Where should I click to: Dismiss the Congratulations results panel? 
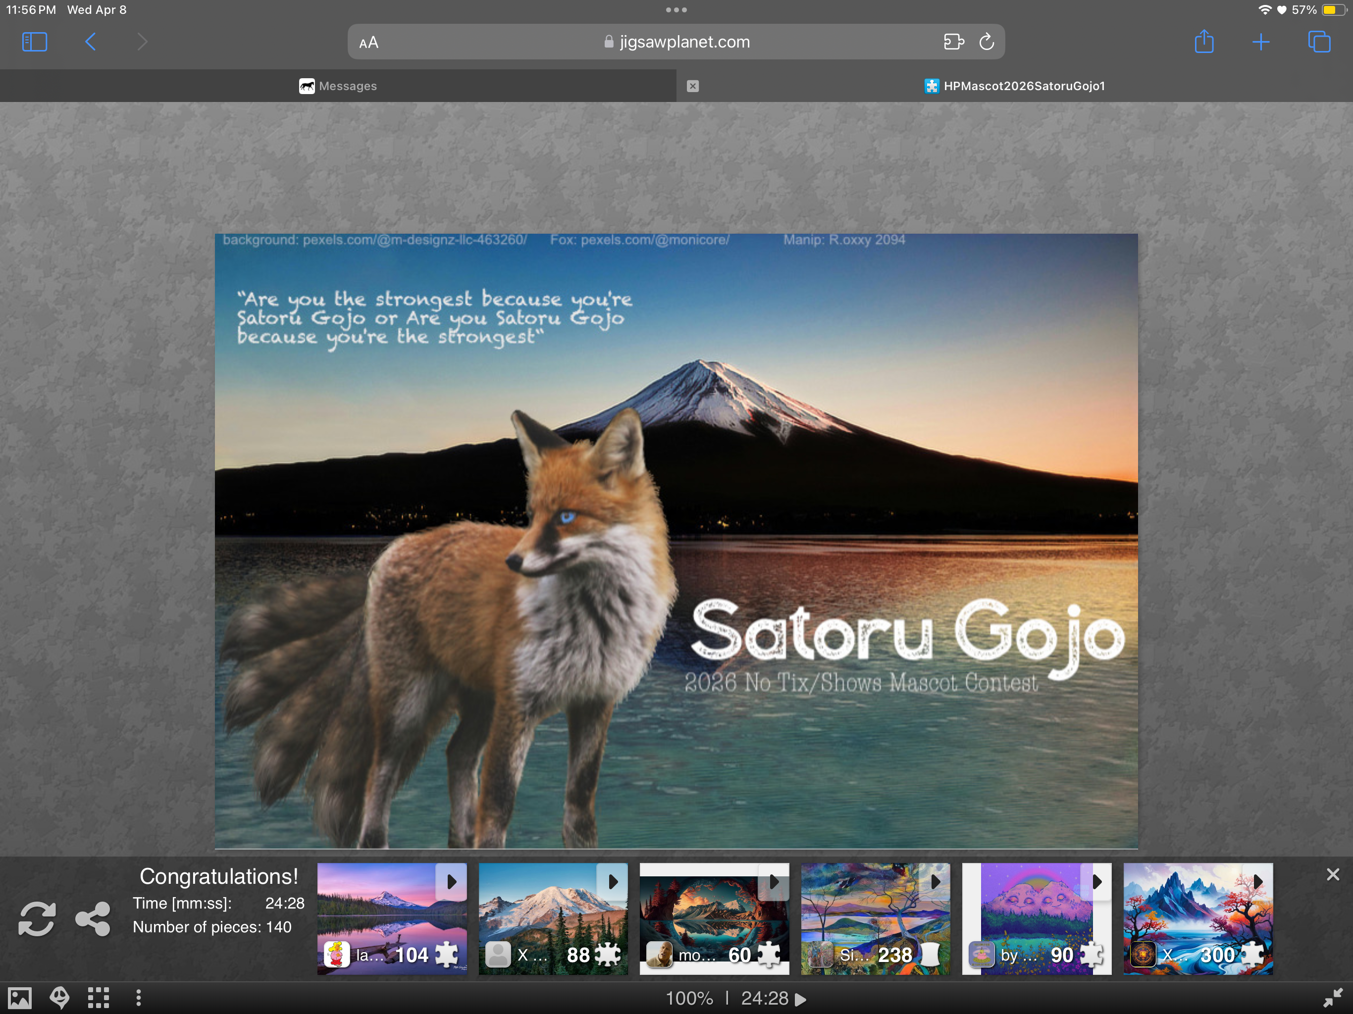click(x=1333, y=874)
